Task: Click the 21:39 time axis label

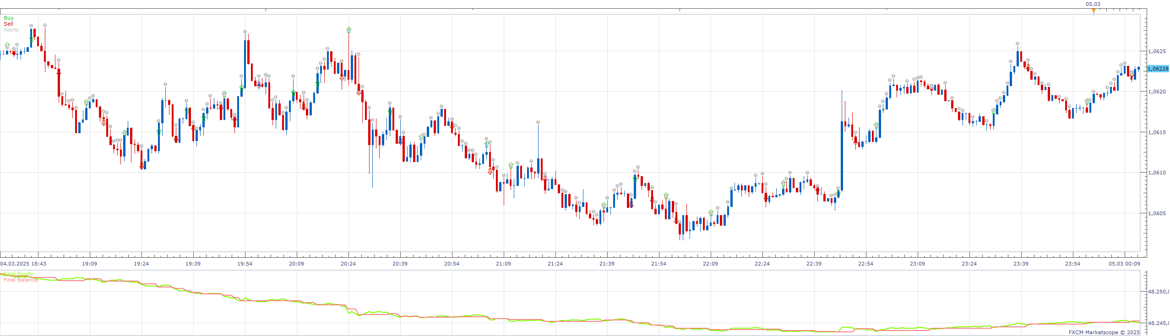Action: tap(607, 264)
